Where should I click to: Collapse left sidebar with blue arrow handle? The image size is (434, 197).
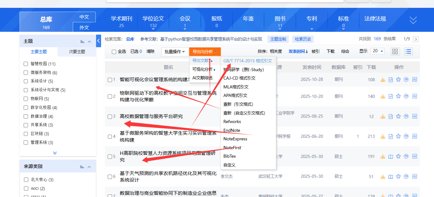tap(98, 41)
